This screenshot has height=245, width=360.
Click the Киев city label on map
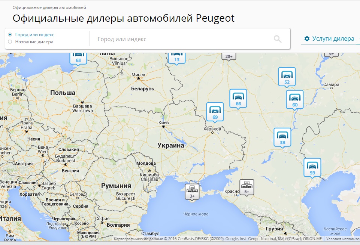coord(164,123)
